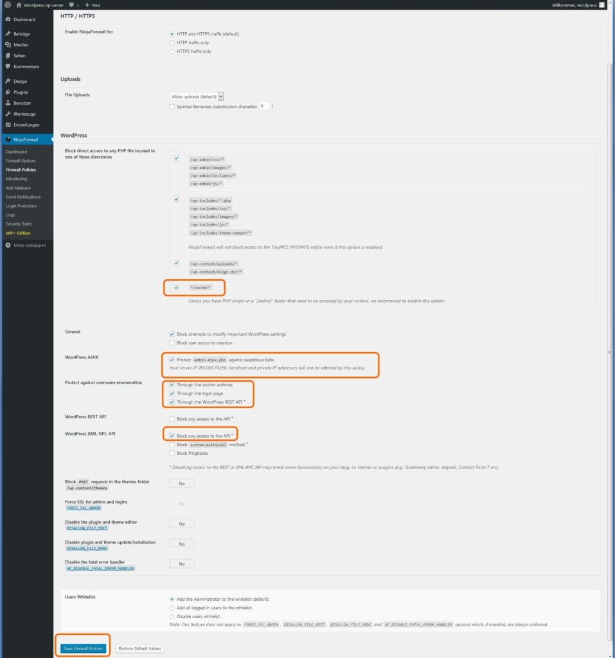615x658 pixels.
Task: Click the Plugins plug icon
Action: click(8, 92)
